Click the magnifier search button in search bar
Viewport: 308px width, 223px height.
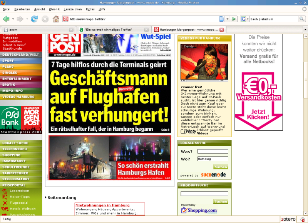click(x=302, y=19)
